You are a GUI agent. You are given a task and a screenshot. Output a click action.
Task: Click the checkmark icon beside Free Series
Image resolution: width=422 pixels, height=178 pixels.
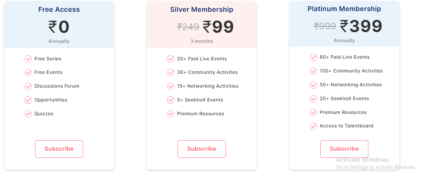[28, 59]
